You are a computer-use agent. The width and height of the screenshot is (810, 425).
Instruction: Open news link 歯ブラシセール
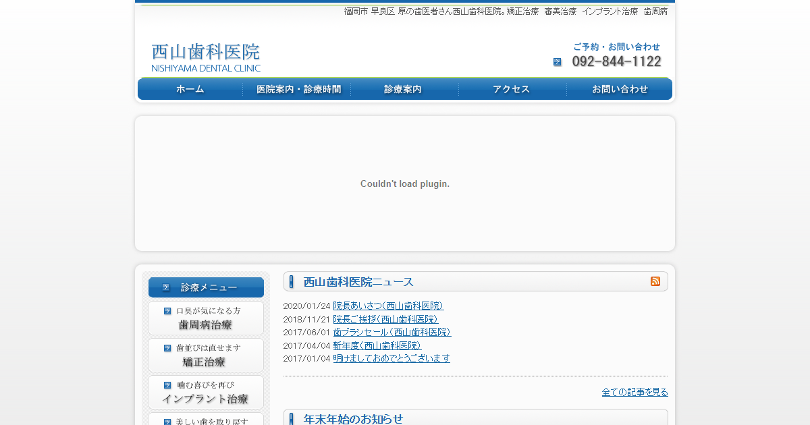pyautogui.click(x=392, y=332)
